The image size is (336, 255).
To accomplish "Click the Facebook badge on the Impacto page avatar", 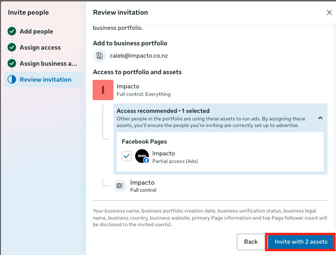I will [146, 161].
